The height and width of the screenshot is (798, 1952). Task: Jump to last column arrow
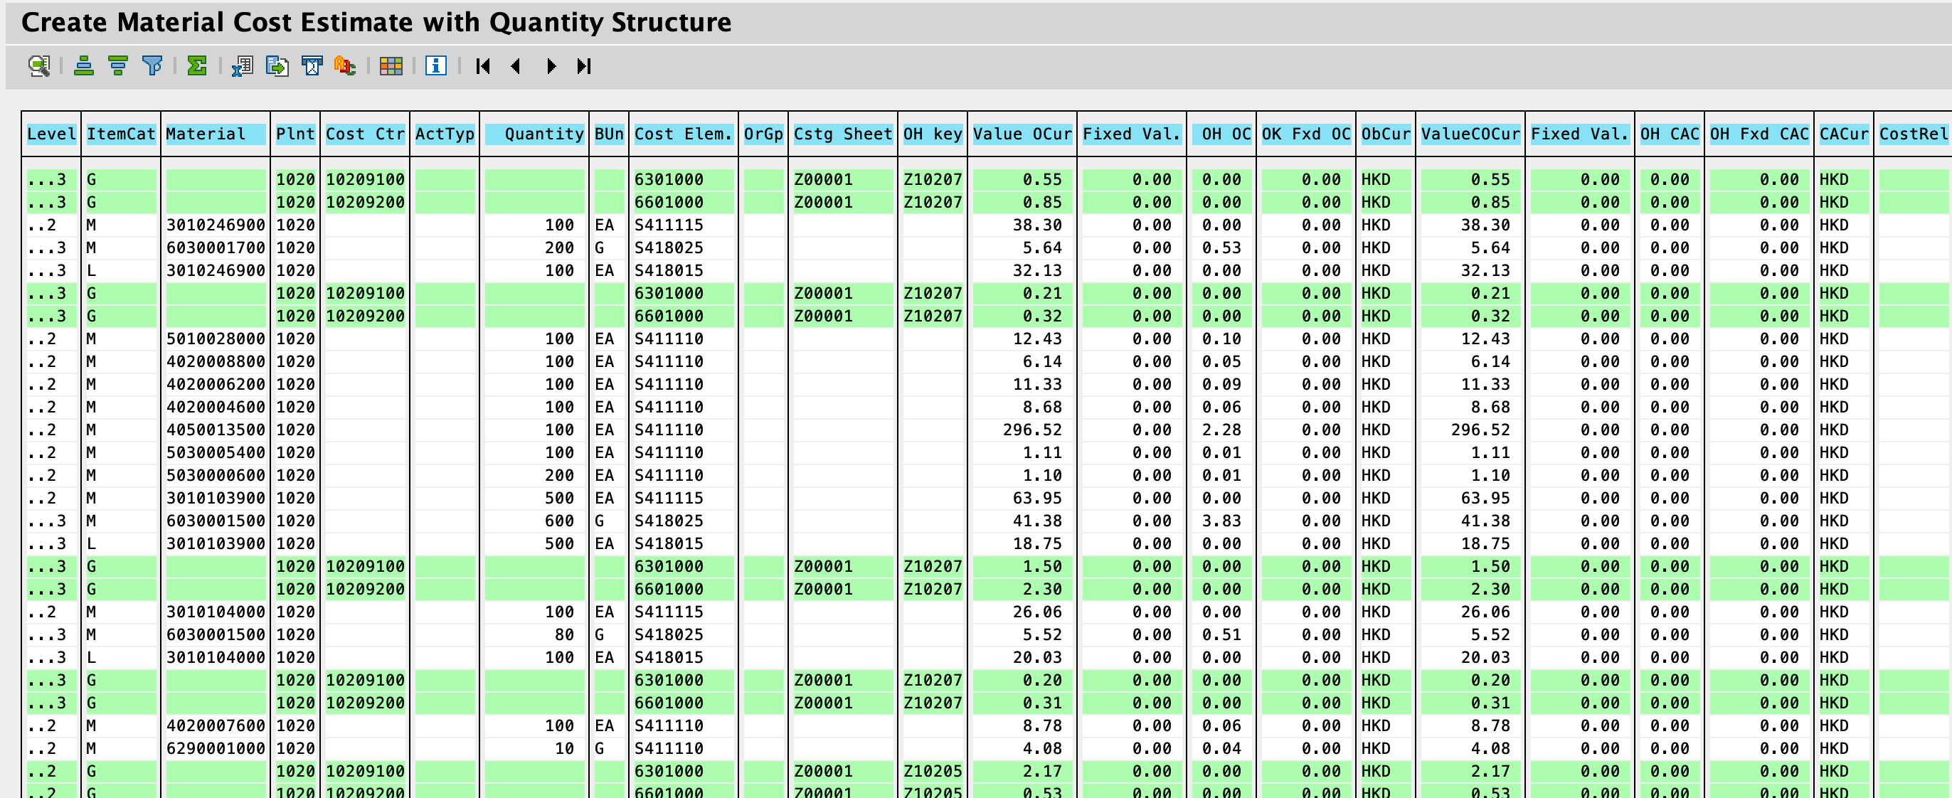tap(583, 66)
